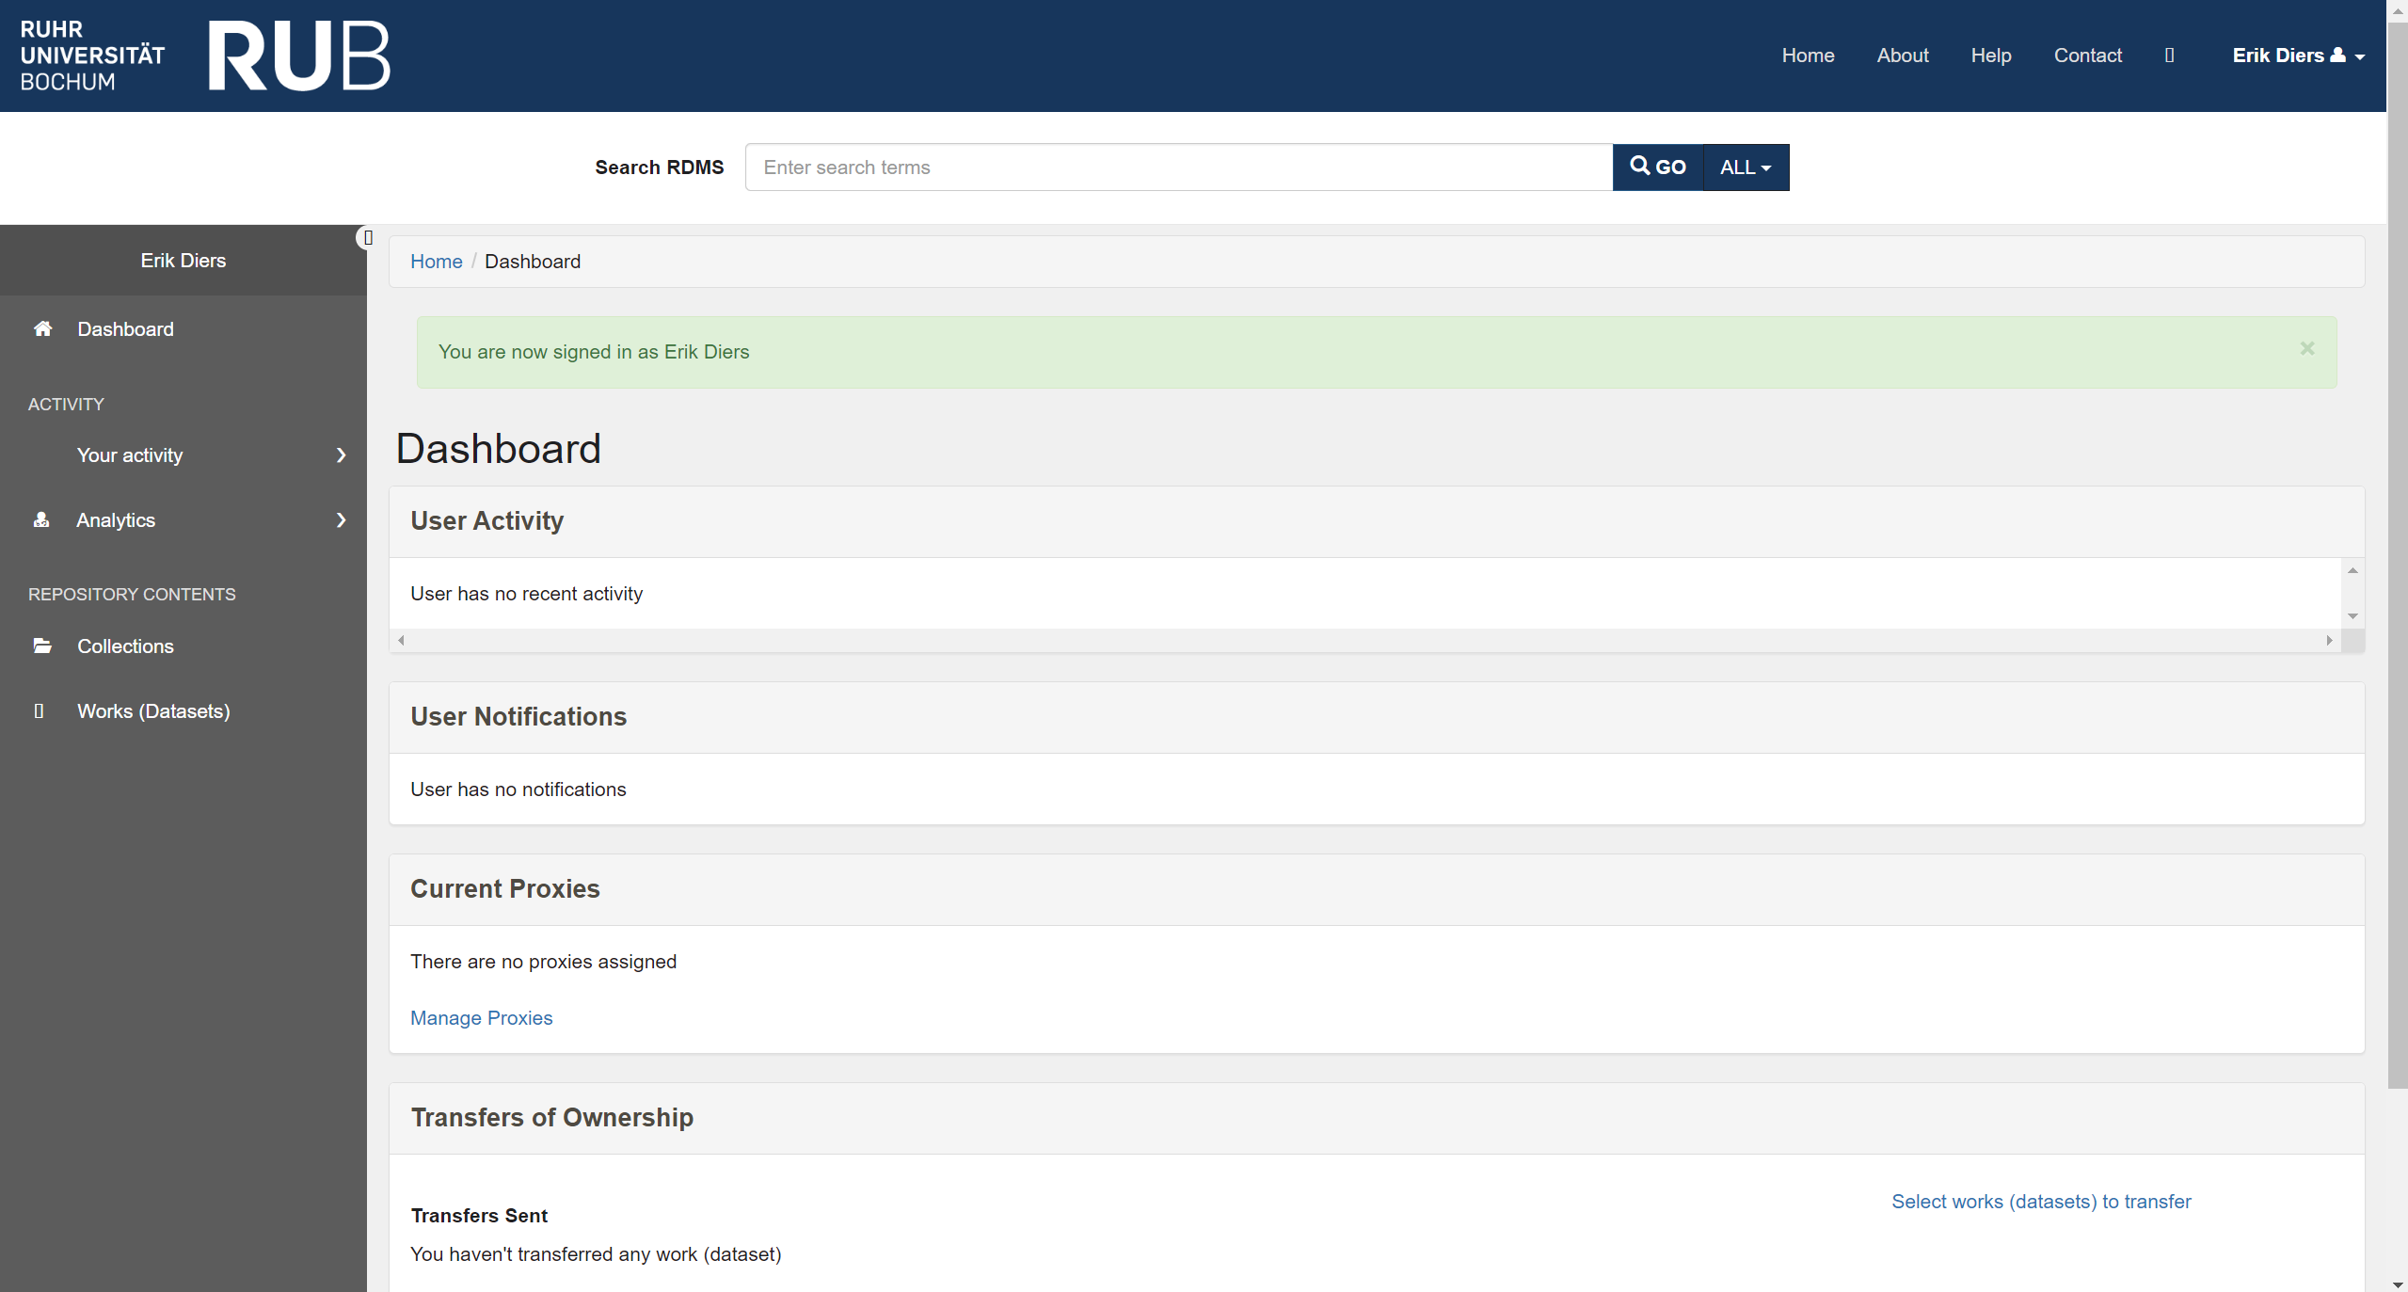The width and height of the screenshot is (2408, 1292).
Task: Open the Help menu item
Action: [x=1991, y=55]
